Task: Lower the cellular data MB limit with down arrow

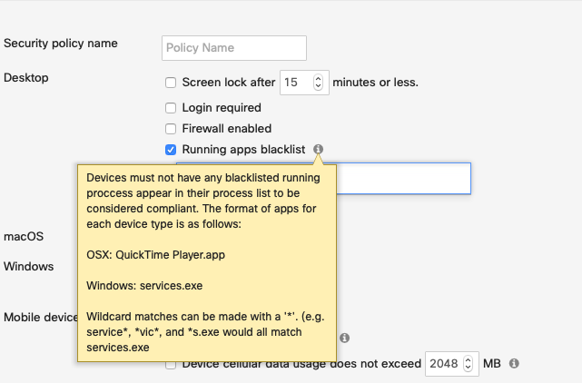Action: 468,367
